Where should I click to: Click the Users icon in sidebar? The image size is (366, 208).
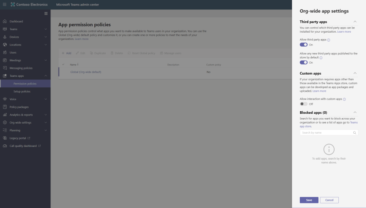click(5, 53)
